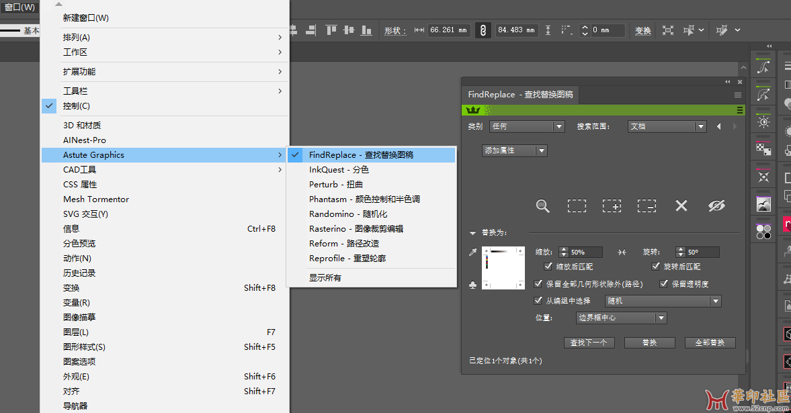Click the add-to-selection dashed plus icon
This screenshot has height=413, width=791.
(x=612, y=205)
